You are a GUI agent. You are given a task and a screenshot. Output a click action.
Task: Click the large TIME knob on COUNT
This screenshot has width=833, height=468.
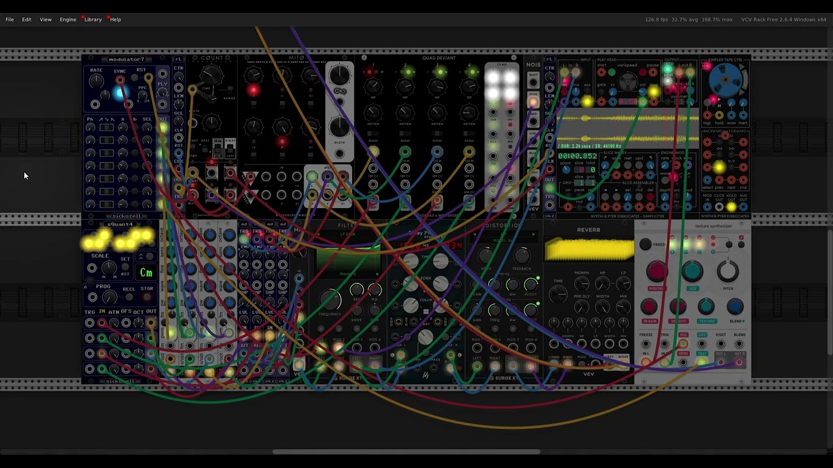pos(212,74)
